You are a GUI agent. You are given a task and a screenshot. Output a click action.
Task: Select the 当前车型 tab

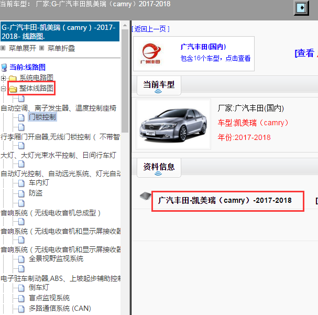tap(159, 85)
